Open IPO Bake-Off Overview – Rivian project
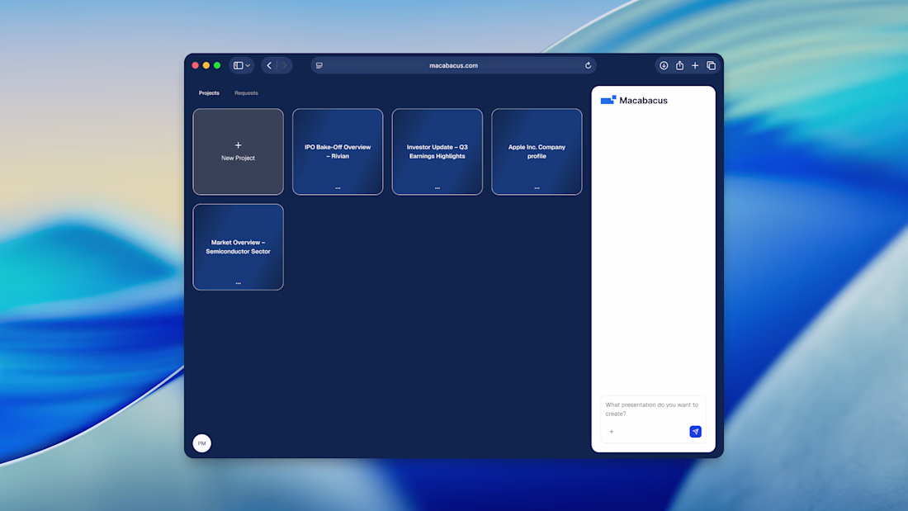This screenshot has width=908, height=511. pyautogui.click(x=338, y=152)
